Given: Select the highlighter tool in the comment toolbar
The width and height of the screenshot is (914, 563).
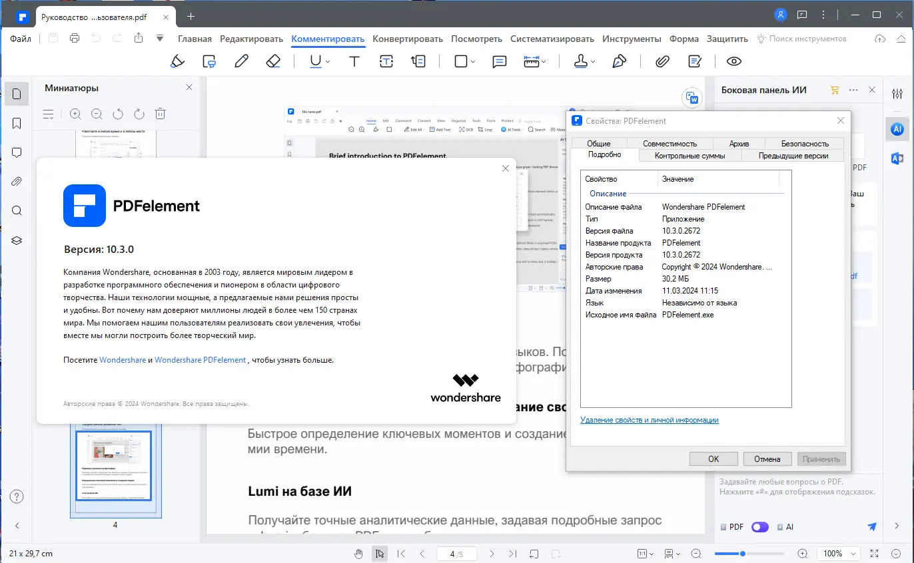Looking at the screenshot, I should click(177, 61).
